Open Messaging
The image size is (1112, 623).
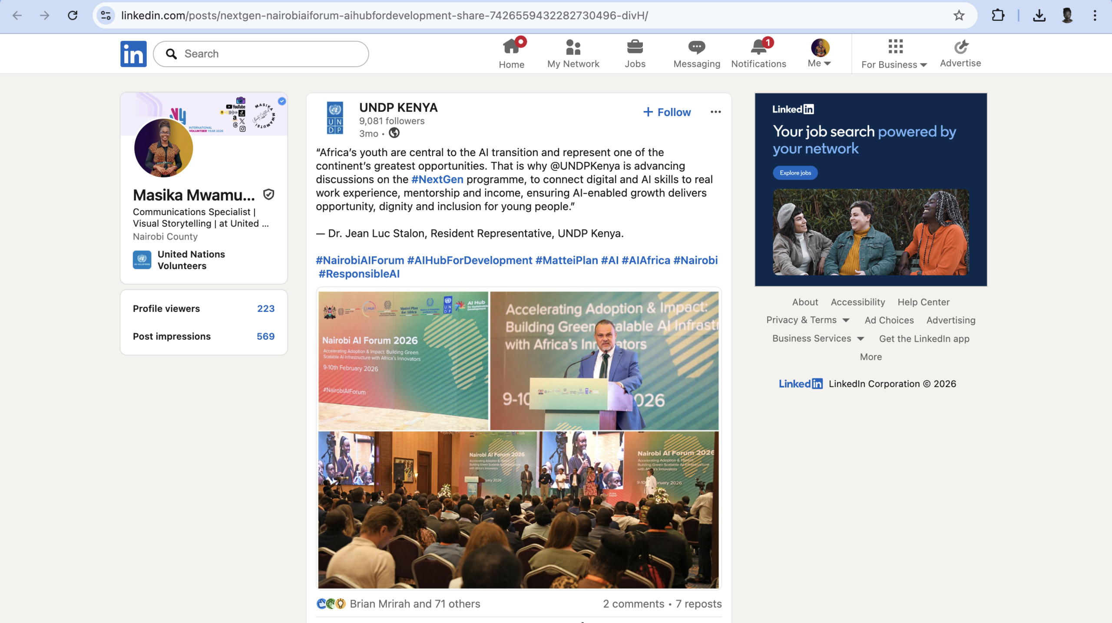[697, 53]
